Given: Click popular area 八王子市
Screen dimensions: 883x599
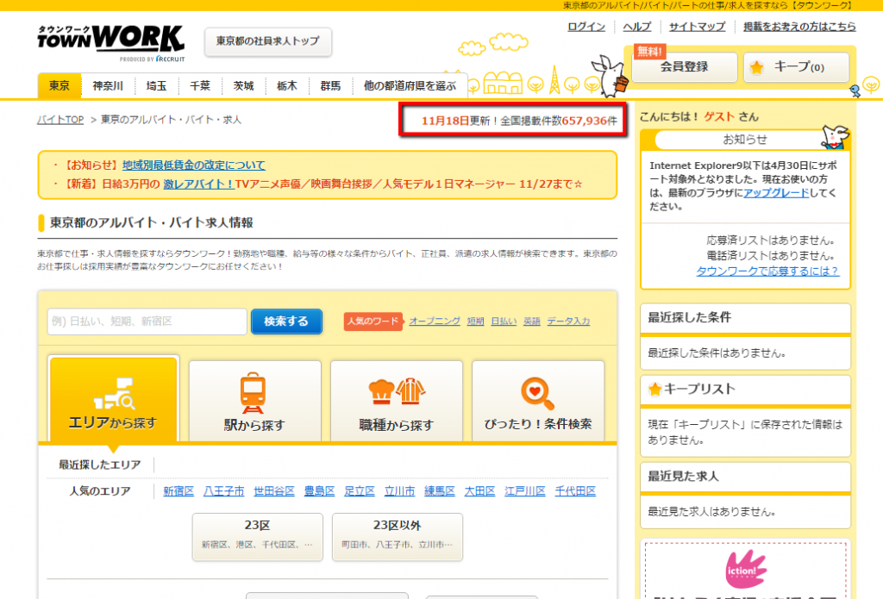Looking at the screenshot, I should [x=223, y=491].
